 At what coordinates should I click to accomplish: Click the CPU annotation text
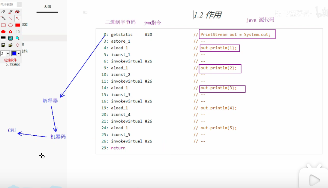[12, 130]
